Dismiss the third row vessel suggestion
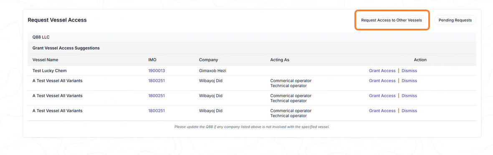Viewport: 493px width, 155px height. click(x=409, y=96)
